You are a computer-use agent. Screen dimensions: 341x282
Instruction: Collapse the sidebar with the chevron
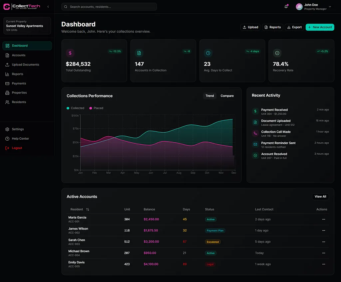pos(48,7)
